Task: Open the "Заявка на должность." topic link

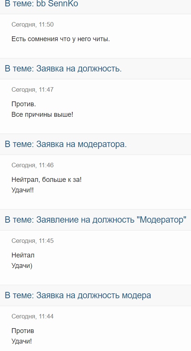Action: (x=79, y=68)
